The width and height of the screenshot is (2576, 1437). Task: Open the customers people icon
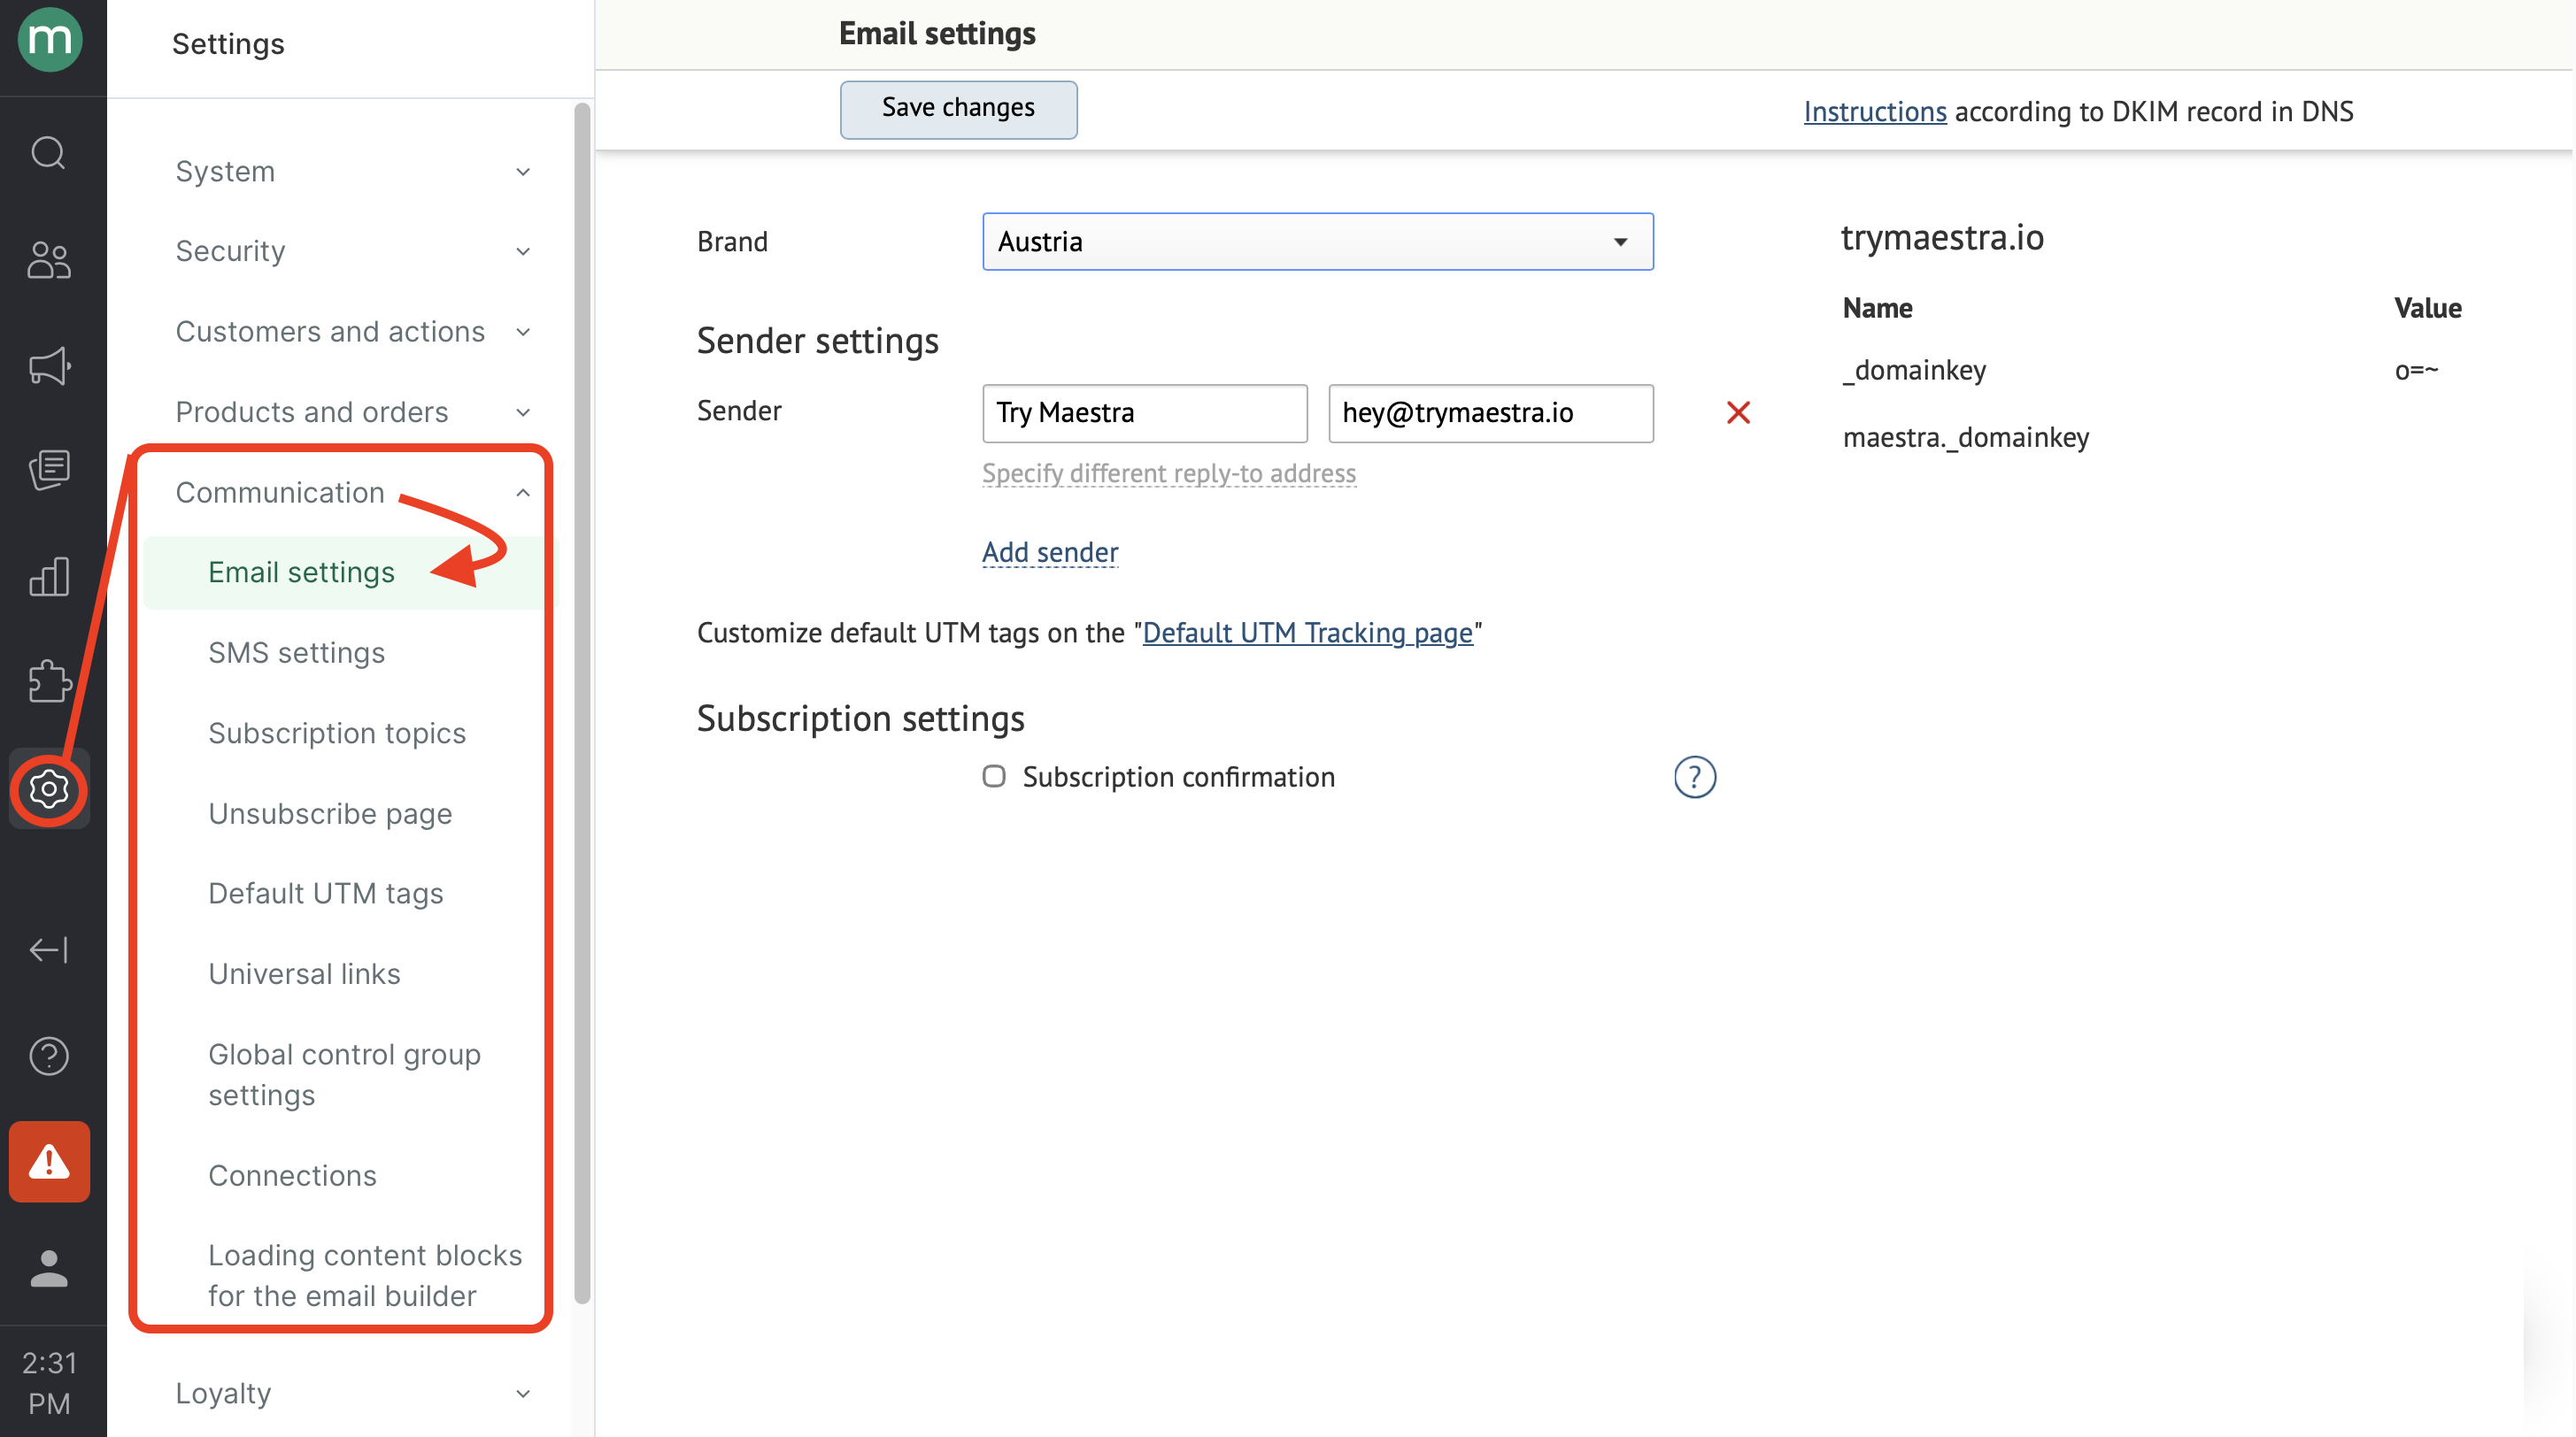coord(49,261)
